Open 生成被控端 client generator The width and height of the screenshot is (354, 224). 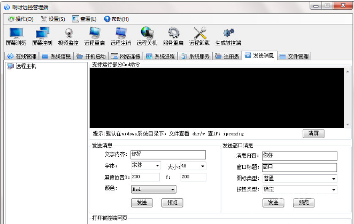228,36
